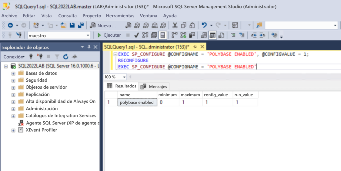Screen dimensions: 341x171
Task: Open the Proyecto menu
Action: coord(92,16)
